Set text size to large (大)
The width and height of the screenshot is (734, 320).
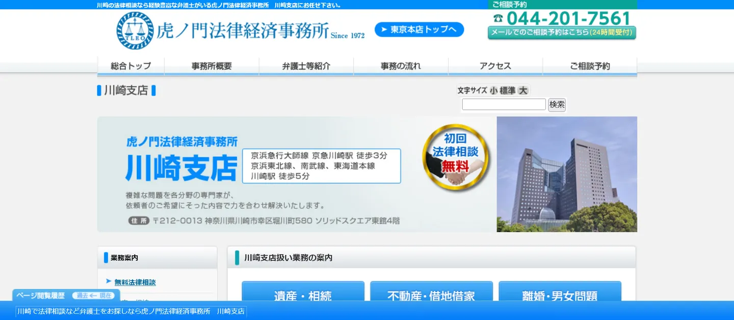pyautogui.click(x=523, y=91)
